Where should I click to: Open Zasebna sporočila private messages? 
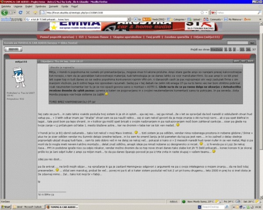pos(177,37)
